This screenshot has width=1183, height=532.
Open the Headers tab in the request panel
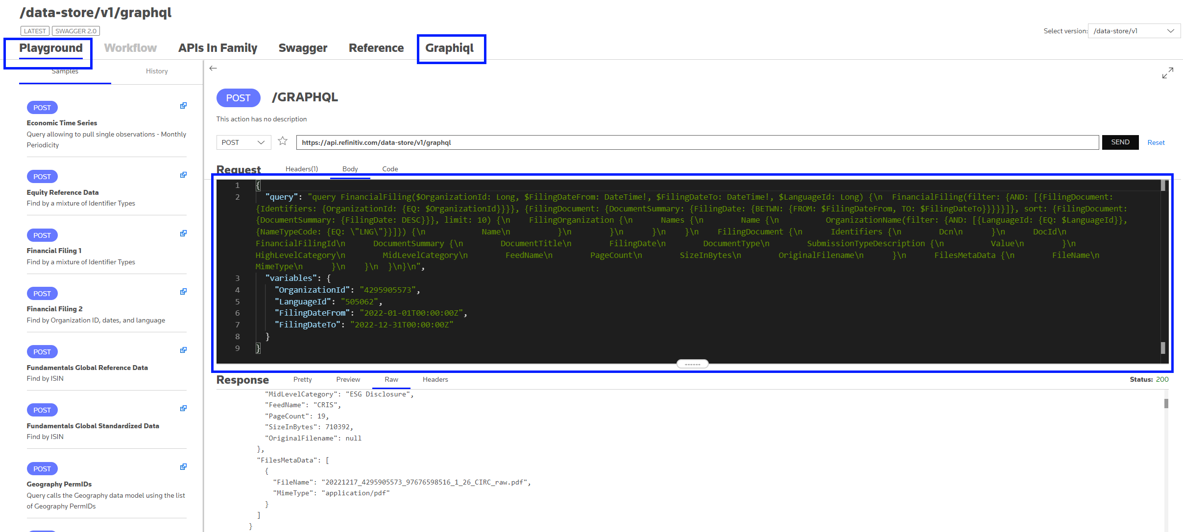(301, 168)
